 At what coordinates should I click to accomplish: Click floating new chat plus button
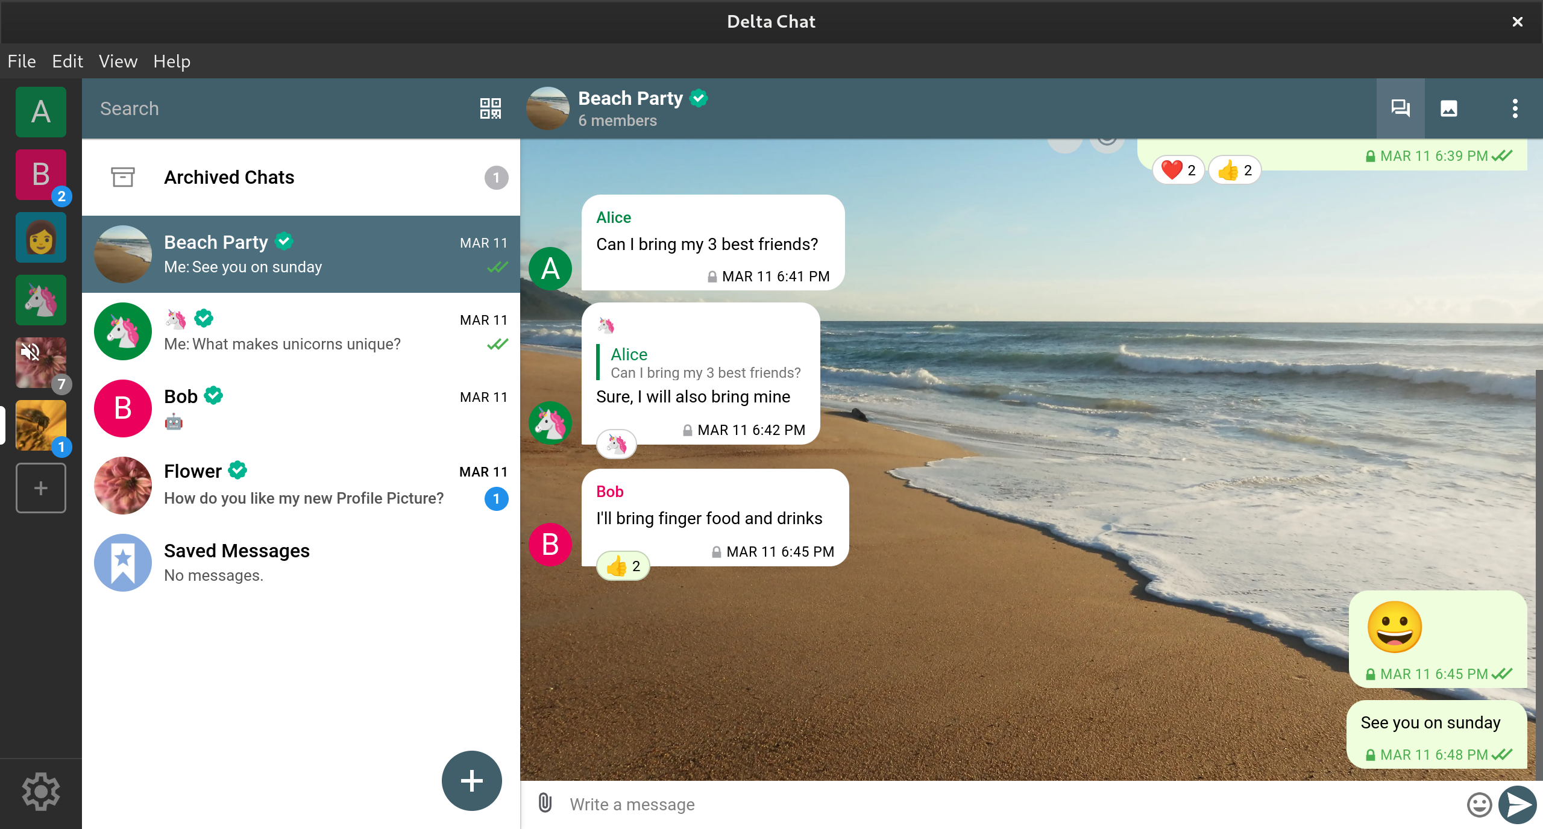[x=471, y=780]
